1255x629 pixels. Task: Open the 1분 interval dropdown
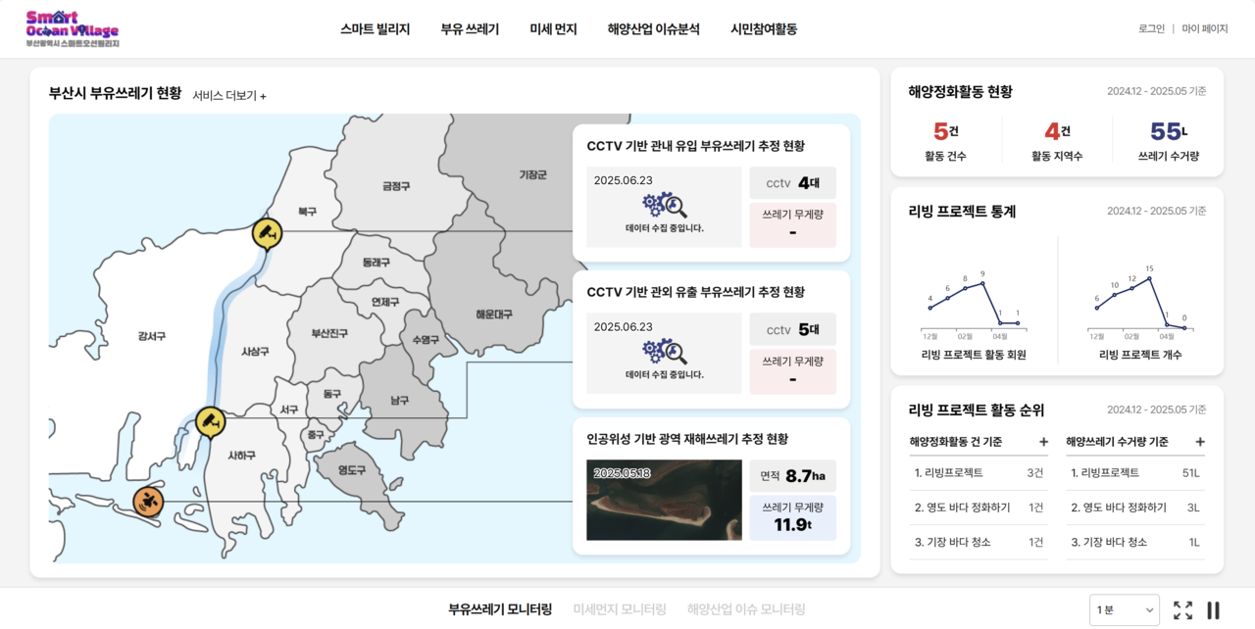(x=1124, y=610)
